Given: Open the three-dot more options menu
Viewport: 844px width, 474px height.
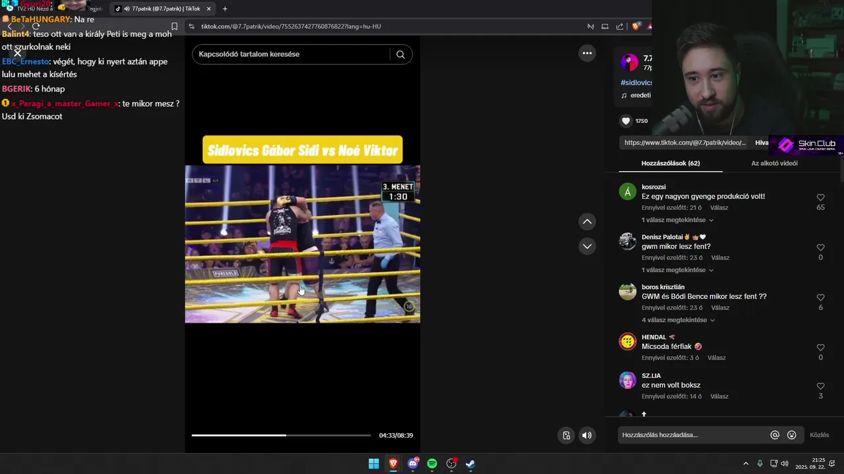Looking at the screenshot, I should tap(587, 53).
